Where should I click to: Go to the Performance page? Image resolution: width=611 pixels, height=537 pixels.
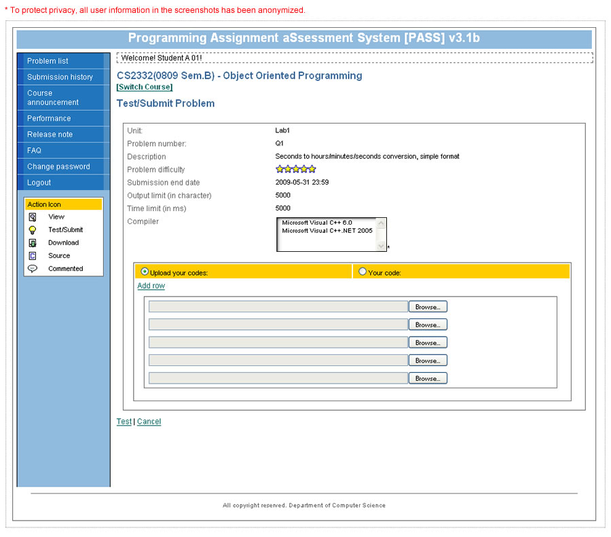click(x=49, y=119)
